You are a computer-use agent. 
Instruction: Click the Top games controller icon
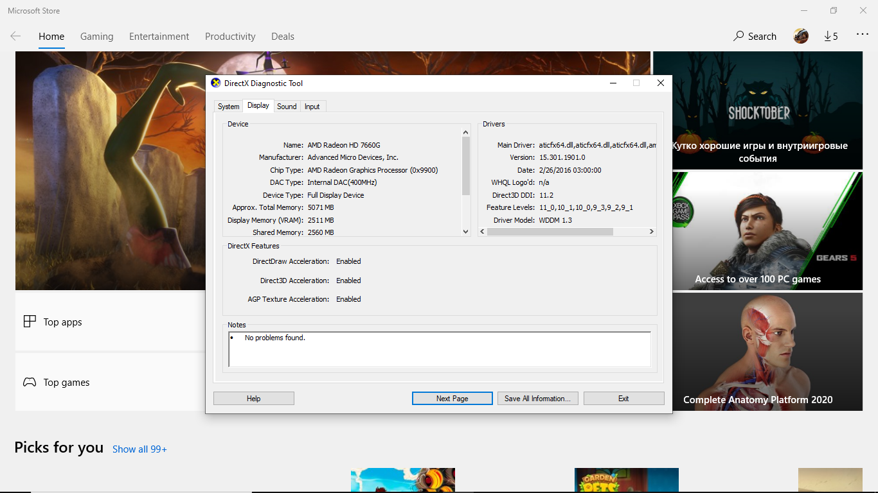(30, 382)
